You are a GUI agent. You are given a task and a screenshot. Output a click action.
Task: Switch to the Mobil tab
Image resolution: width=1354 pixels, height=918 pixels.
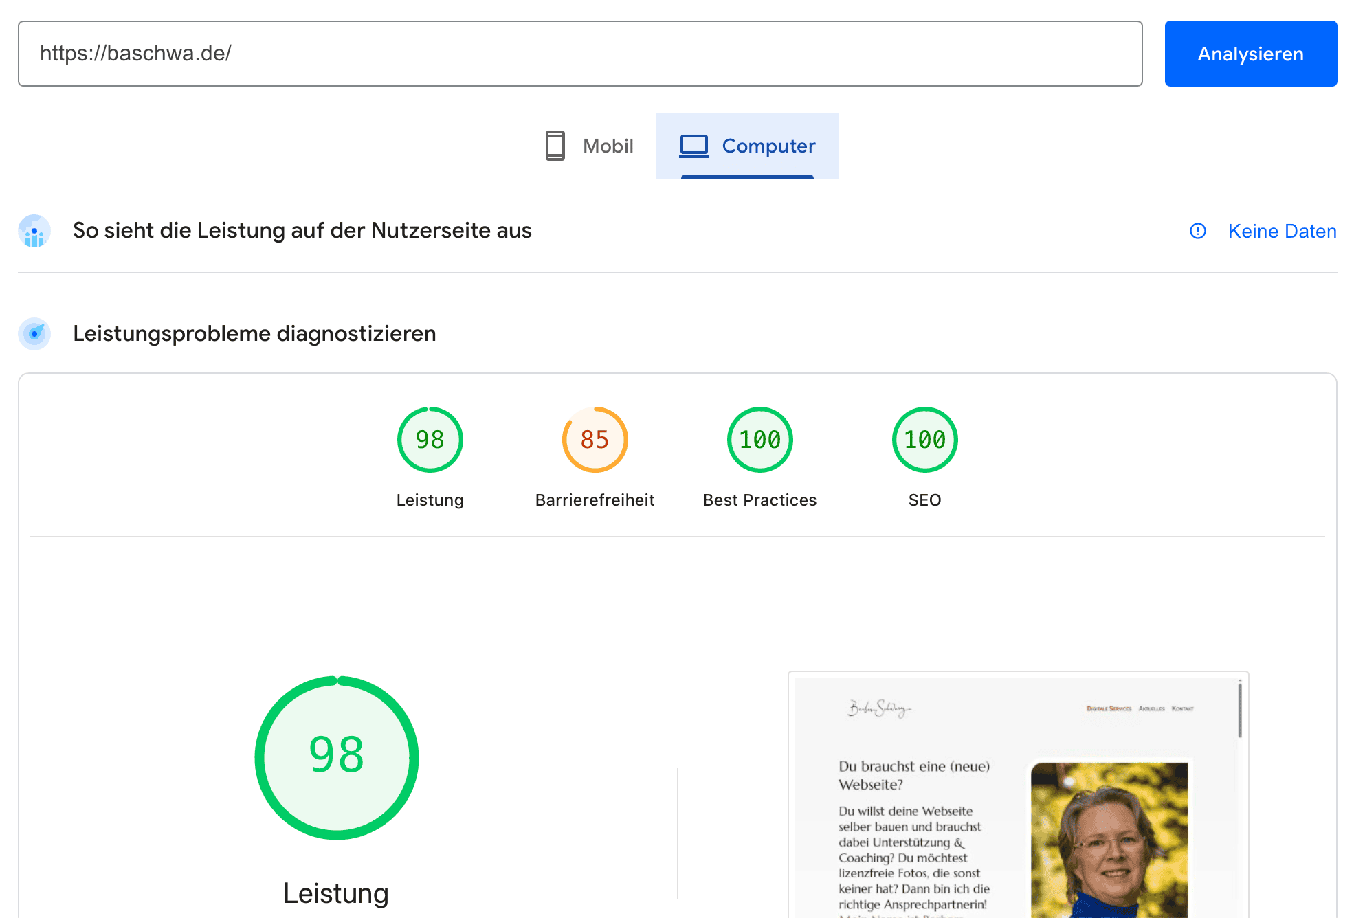point(590,146)
